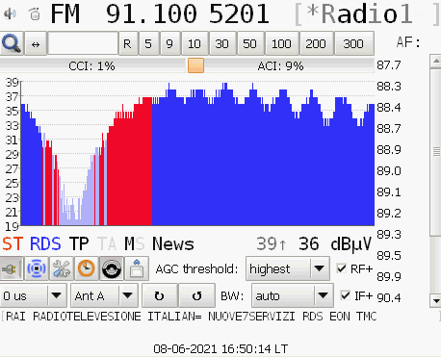Click the 39 peak signal value
441x357 pixels.
point(272,243)
